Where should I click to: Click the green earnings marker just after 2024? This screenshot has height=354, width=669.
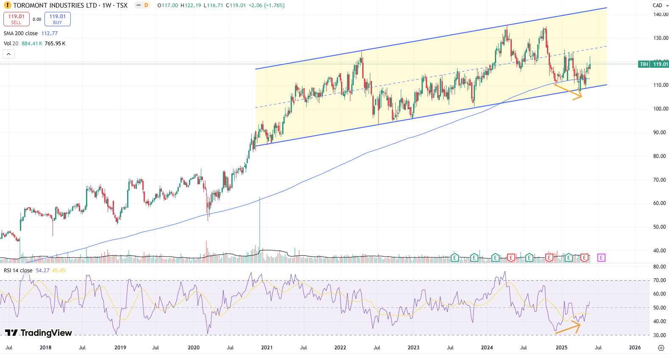coord(495,257)
